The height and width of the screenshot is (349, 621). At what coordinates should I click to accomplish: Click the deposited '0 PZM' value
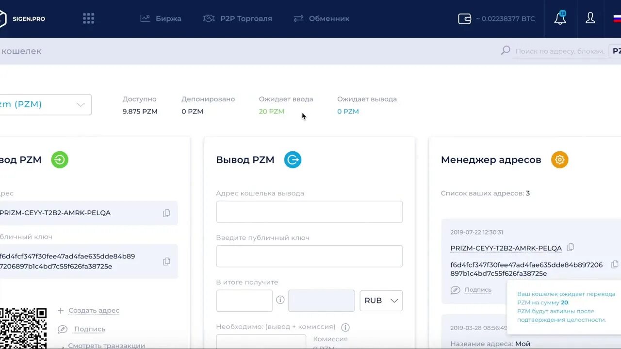[x=192, y=111]
